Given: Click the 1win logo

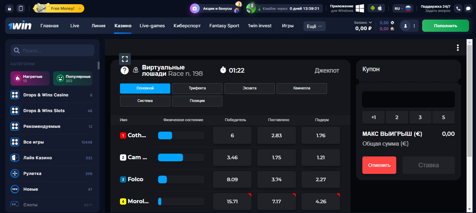Looking at the screenshot, I should (20, 26).
